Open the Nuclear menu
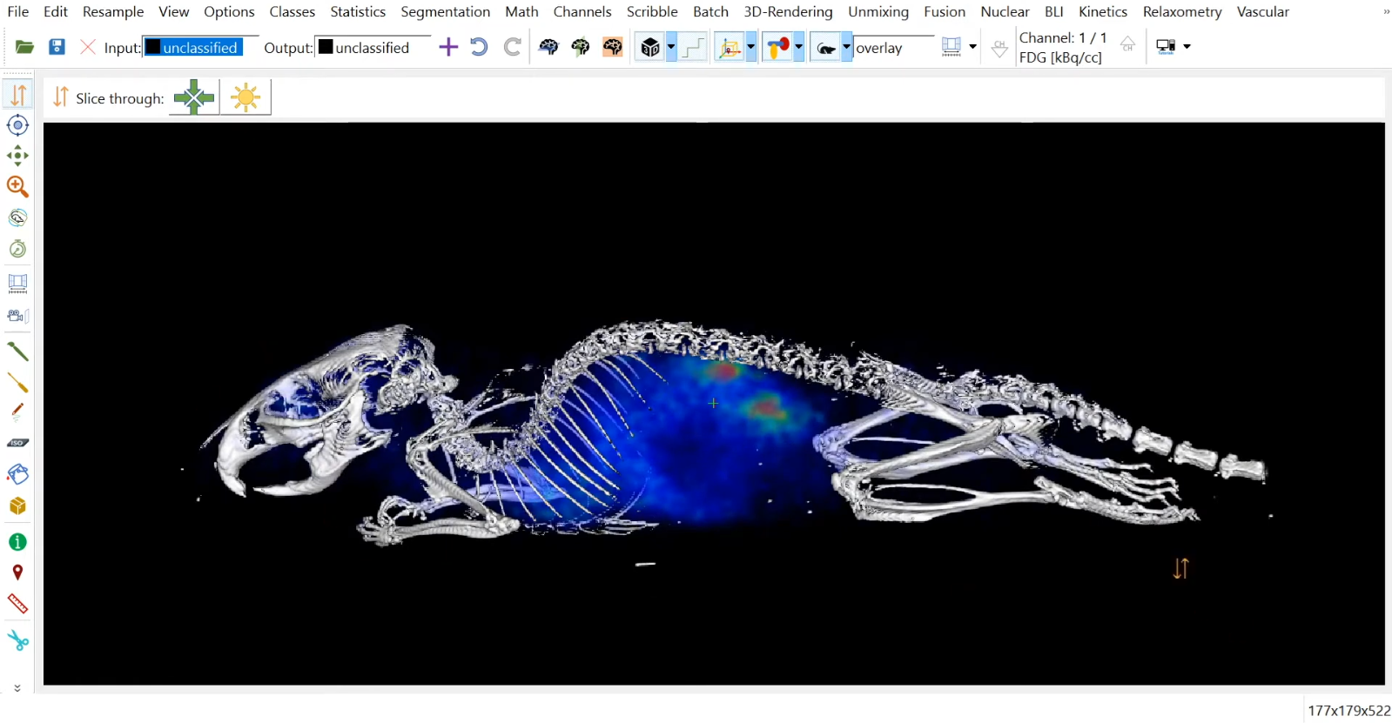The height and width of the screenshot is (723, 1392). pyautogui.click(x=1005, y=11)
